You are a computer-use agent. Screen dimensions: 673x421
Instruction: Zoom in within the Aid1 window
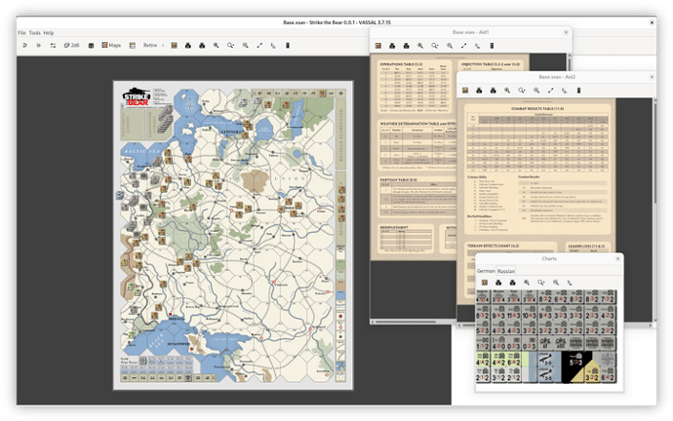pos(420,46)
